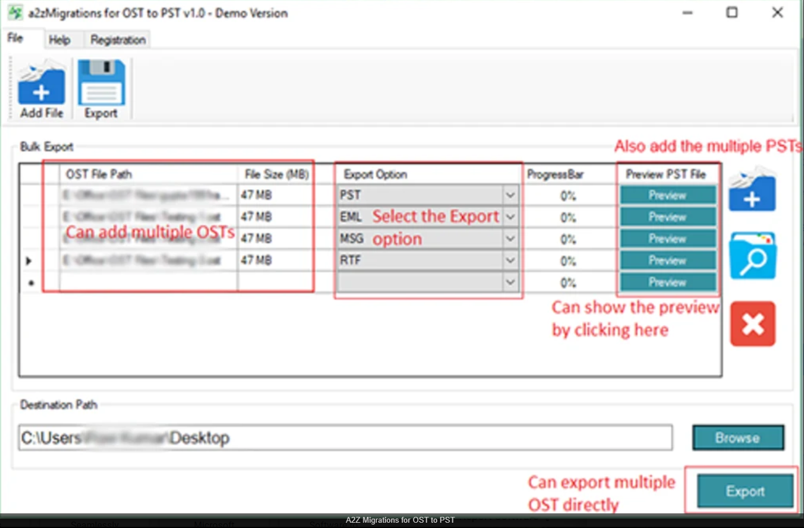
Task: Click Preview button in the EML row
Action: coord(668,217)
